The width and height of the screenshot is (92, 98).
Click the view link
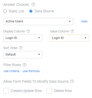[x=84, y=21]
